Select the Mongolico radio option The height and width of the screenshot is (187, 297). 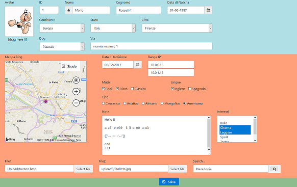(x=162, y=103)
